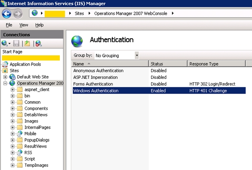252x170 pixels.
Task: Open the View menu
Action: [24, 25]
